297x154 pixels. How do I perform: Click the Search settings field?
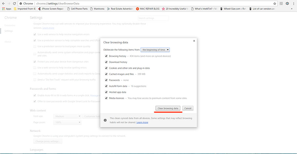point(153,18)
